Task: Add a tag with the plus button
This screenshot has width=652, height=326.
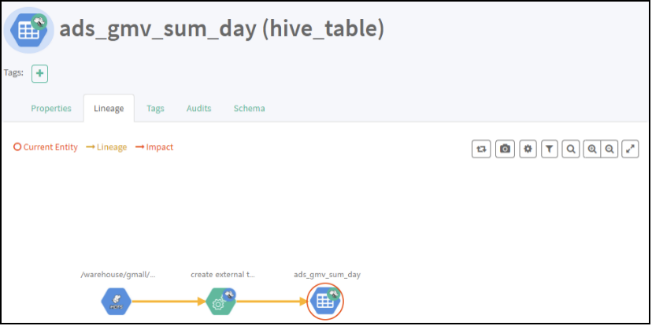Action: [39, 73]
